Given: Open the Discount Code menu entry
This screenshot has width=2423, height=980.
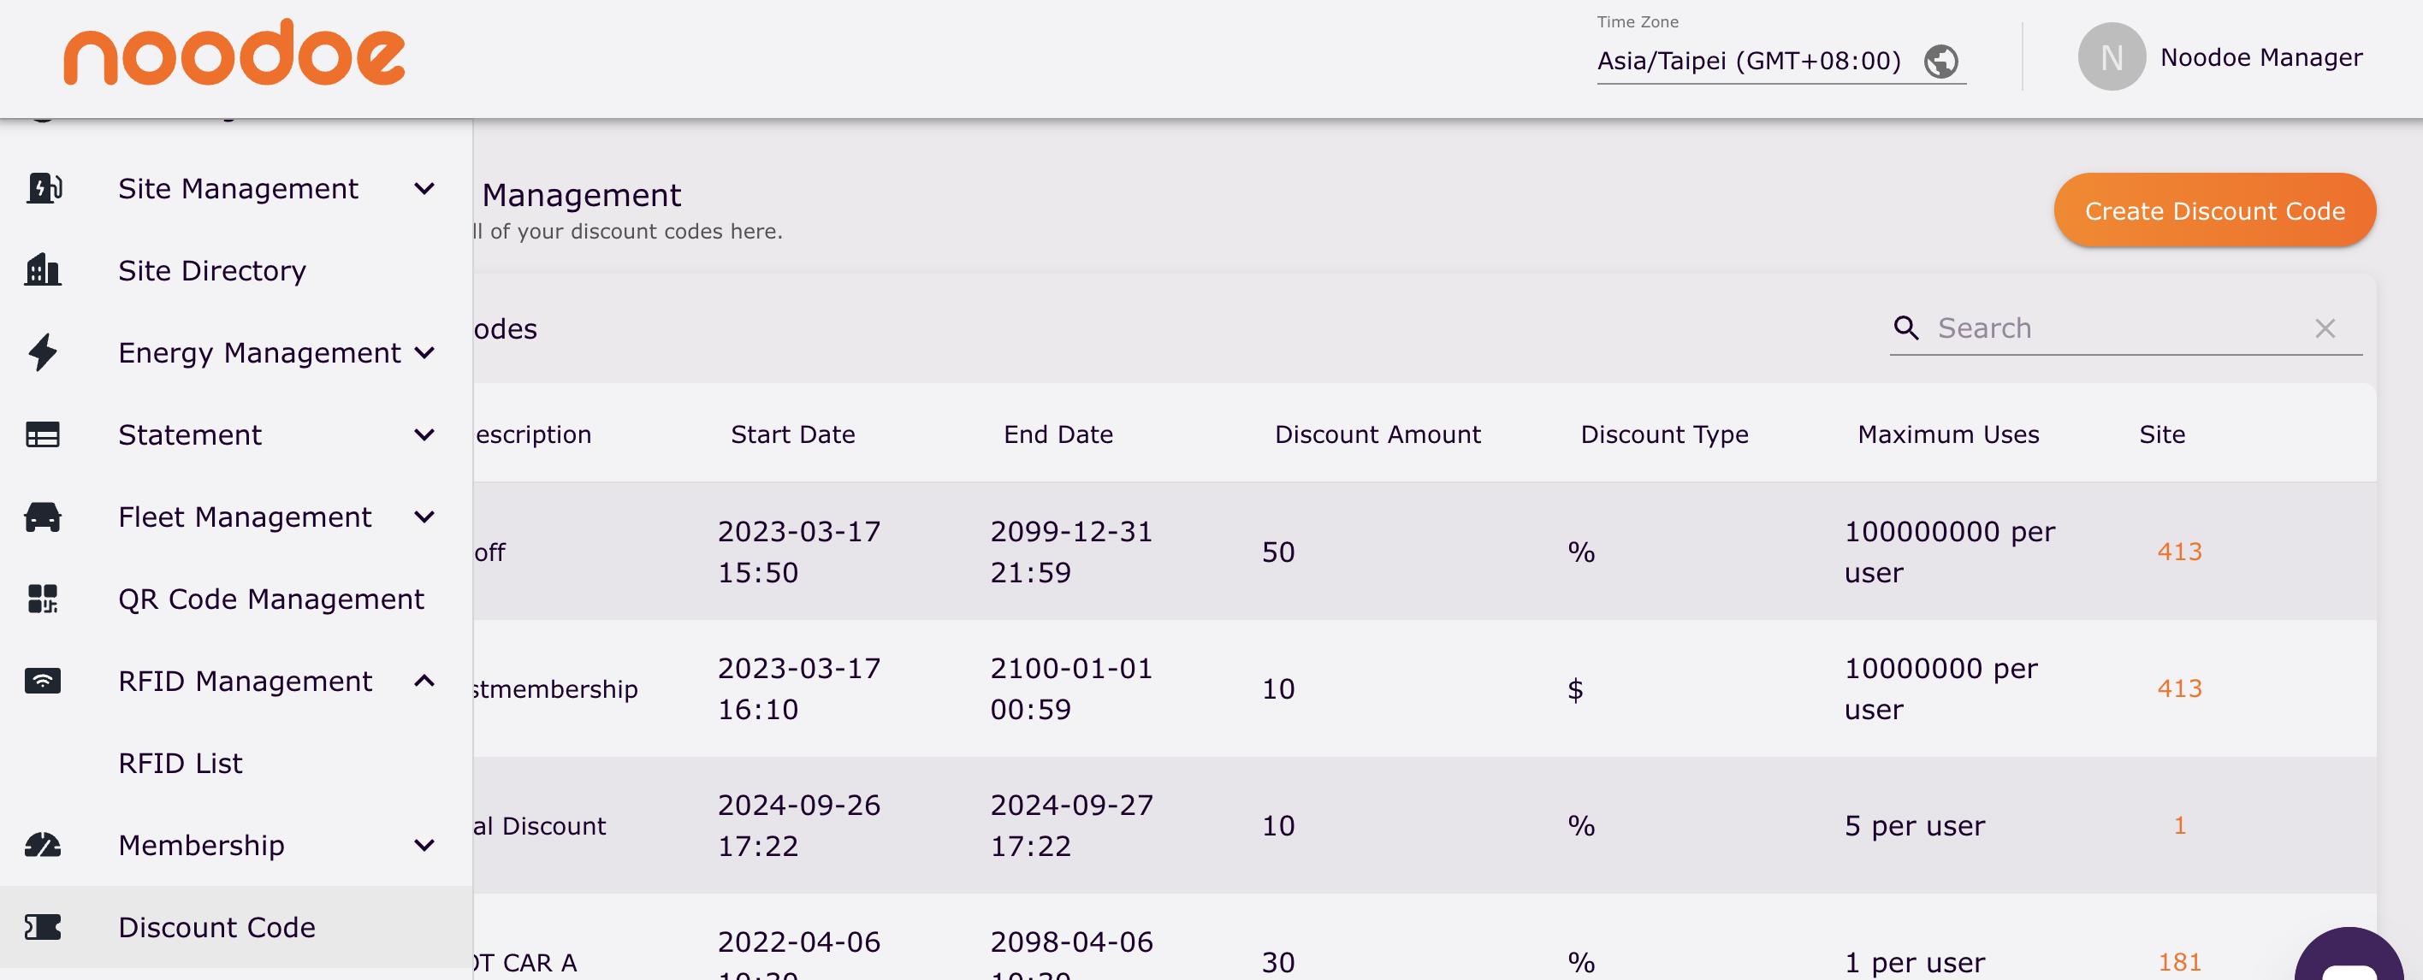Looking at the screenshot, I should click(x=217, y=927).
